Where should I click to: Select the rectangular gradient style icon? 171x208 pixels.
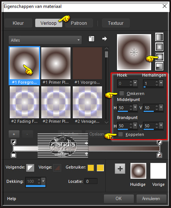[x=159, y=47]
